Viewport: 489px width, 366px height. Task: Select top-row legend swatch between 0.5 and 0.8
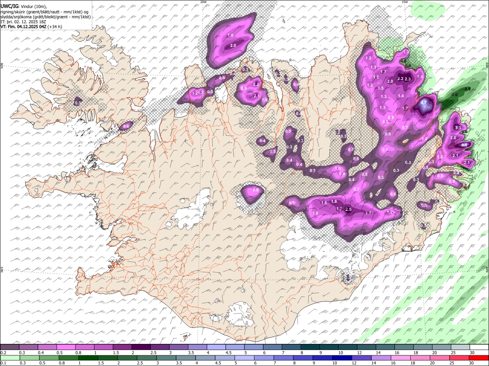tap(66, 347)
